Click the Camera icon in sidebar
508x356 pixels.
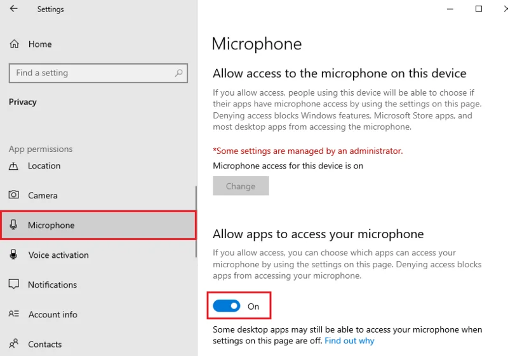pos(13,195)
